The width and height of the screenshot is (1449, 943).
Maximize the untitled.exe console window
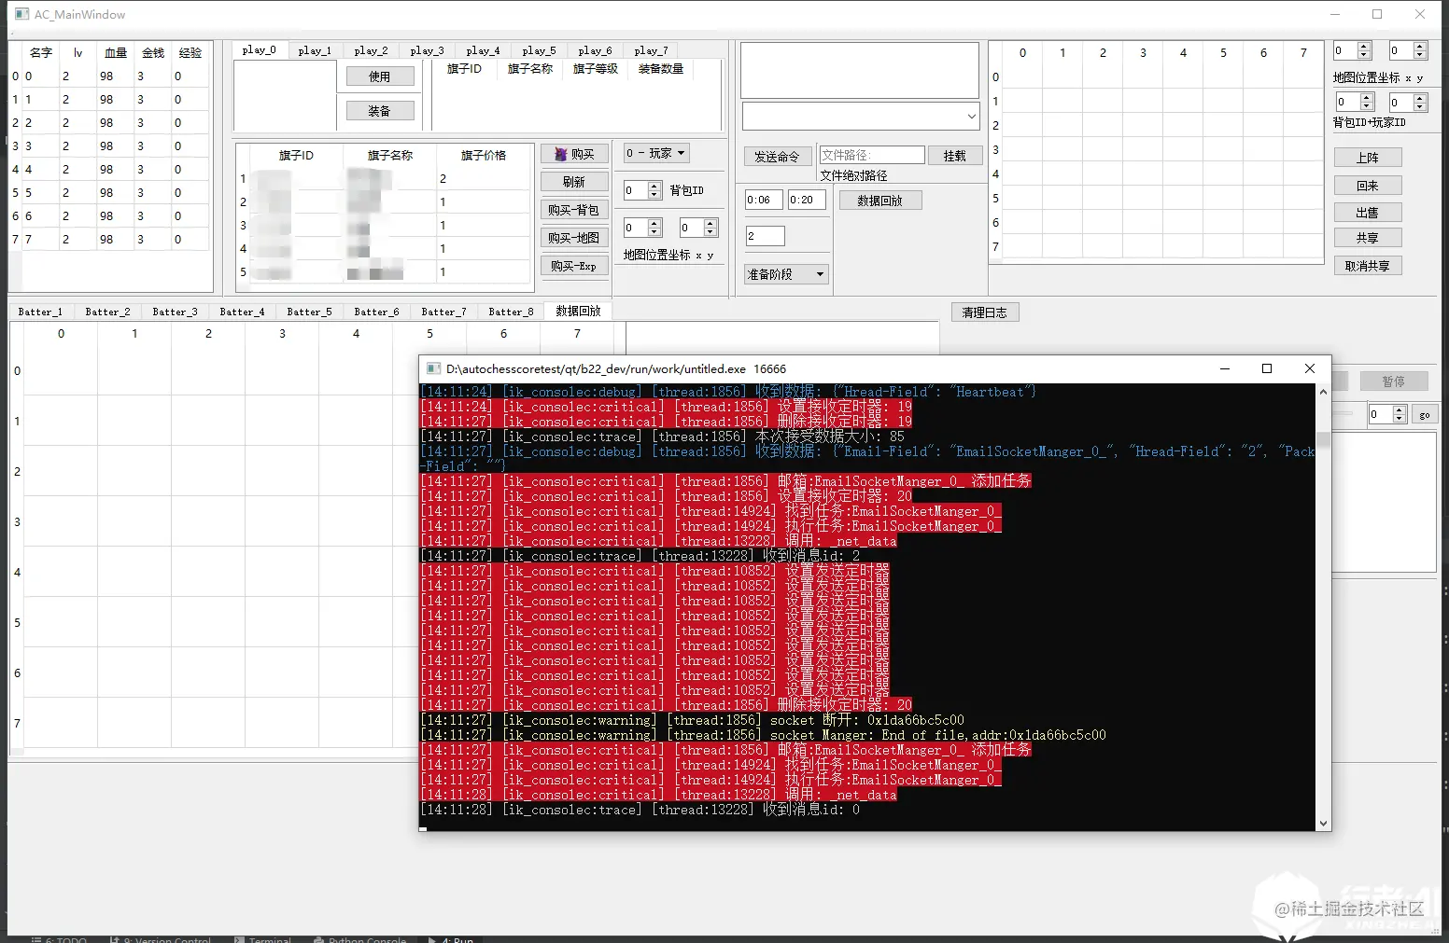1267,368
